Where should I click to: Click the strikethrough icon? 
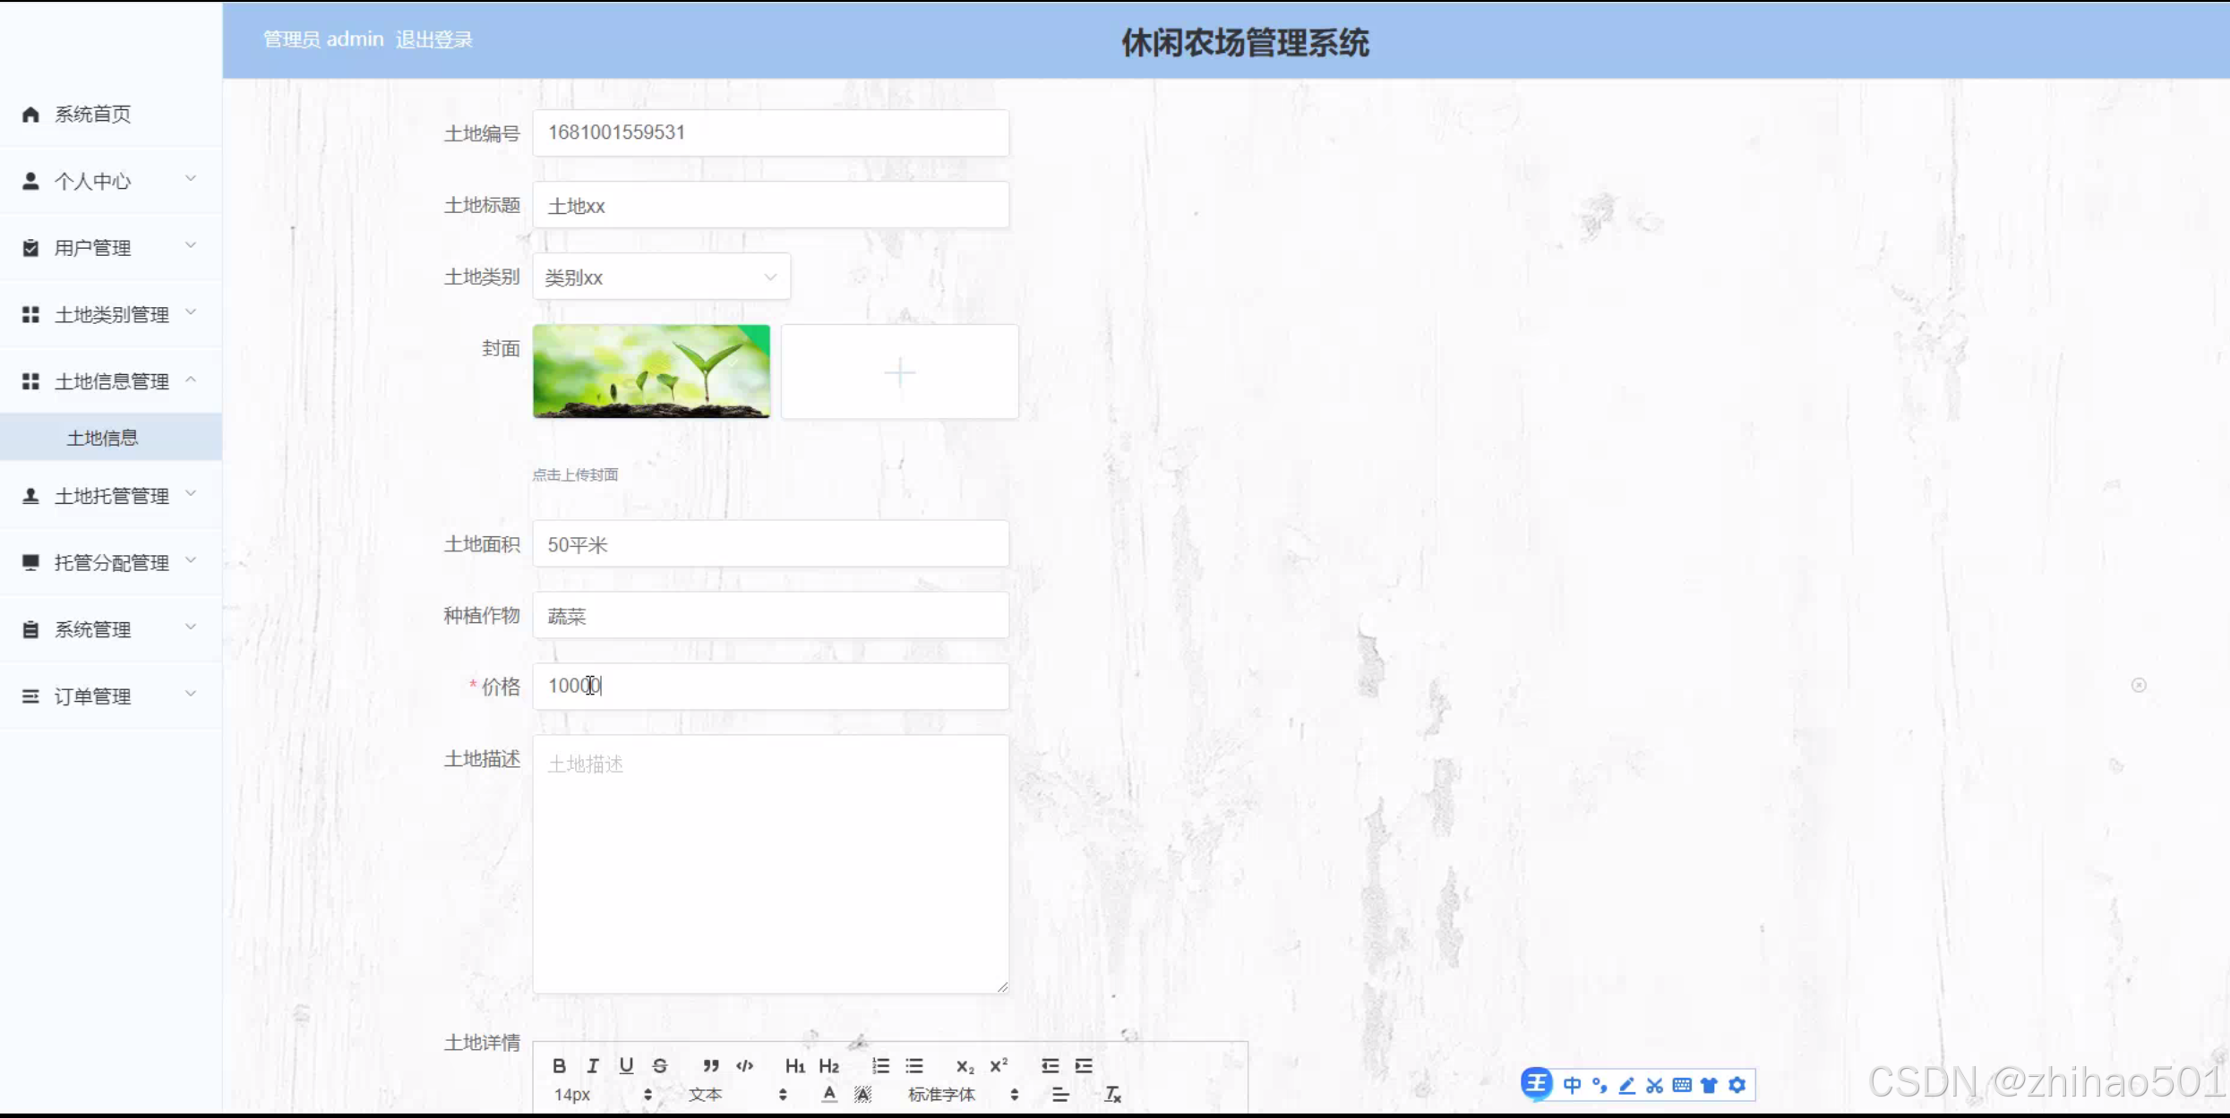tap(660, 1065)
